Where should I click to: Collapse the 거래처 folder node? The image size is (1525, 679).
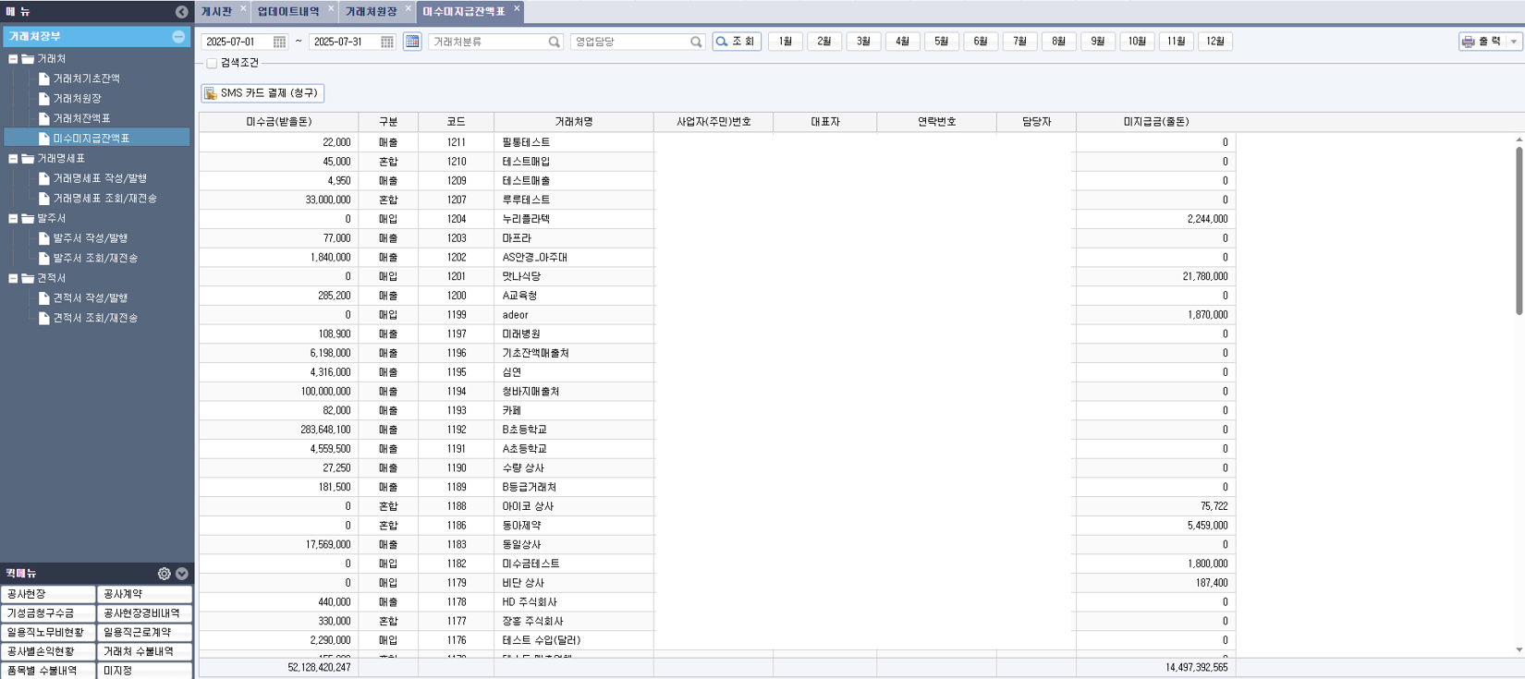click(x=13, y=59)
